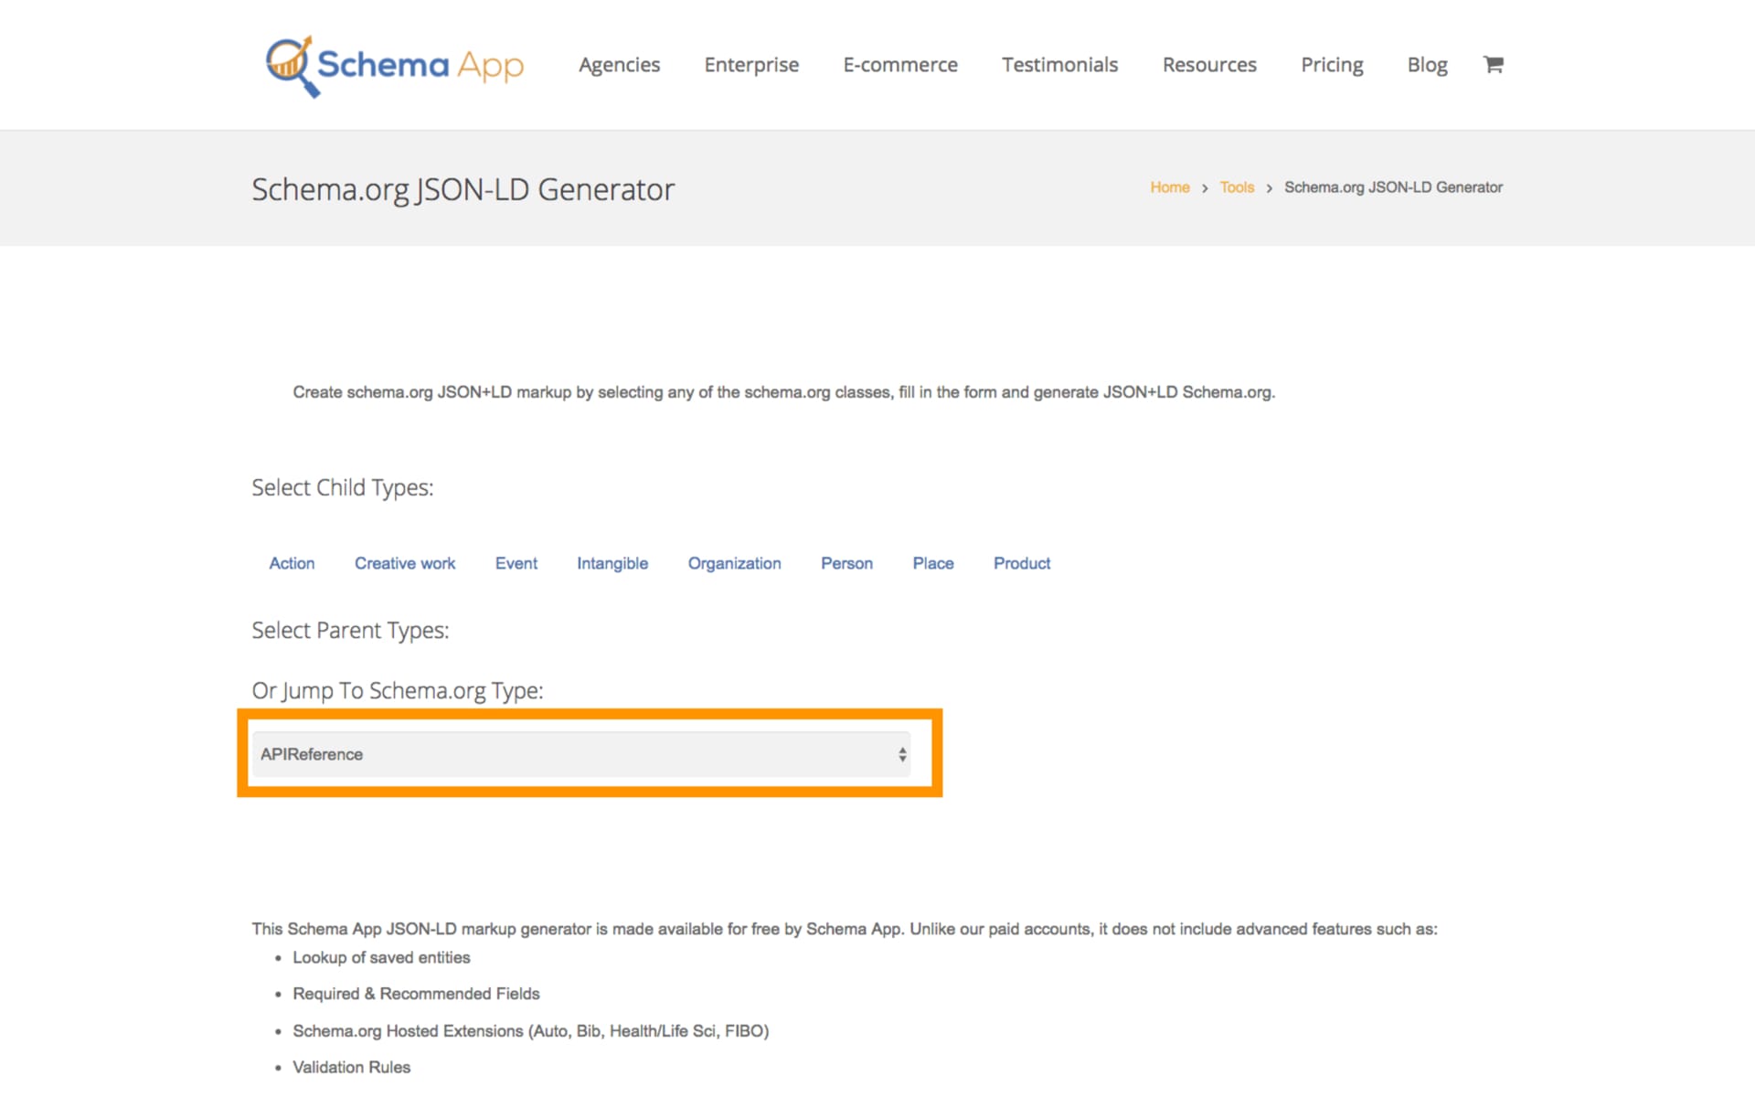The image size is (1755, 1097).
Task: Click the 'Select Parent Types:' heading
Action: click(350, 631)
